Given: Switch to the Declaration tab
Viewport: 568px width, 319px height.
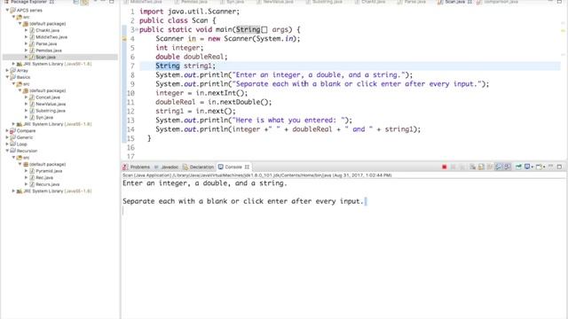Looking at the screenshot, I should pyautogui.click(x=198, y=167).
